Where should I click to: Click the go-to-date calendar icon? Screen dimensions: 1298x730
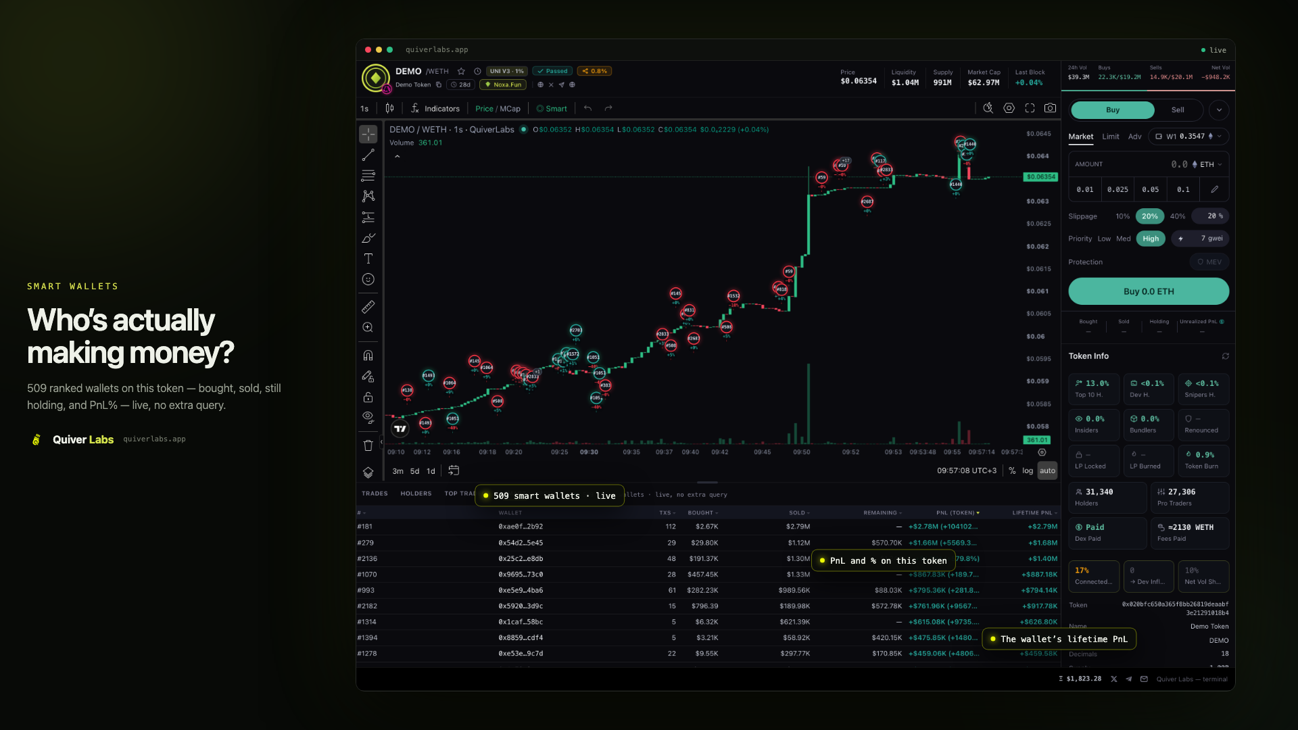(454, 470)
